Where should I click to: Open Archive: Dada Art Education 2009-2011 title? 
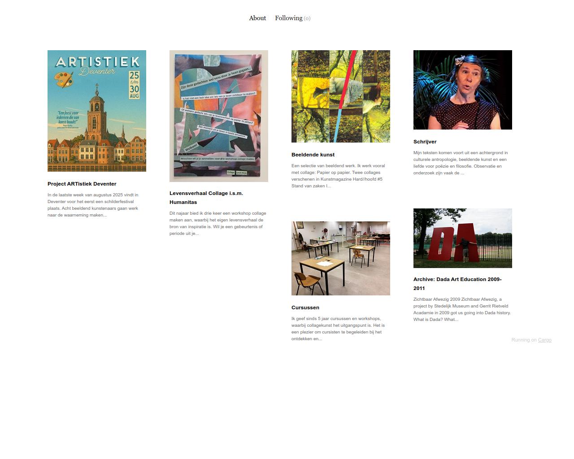tap(457, 284)
